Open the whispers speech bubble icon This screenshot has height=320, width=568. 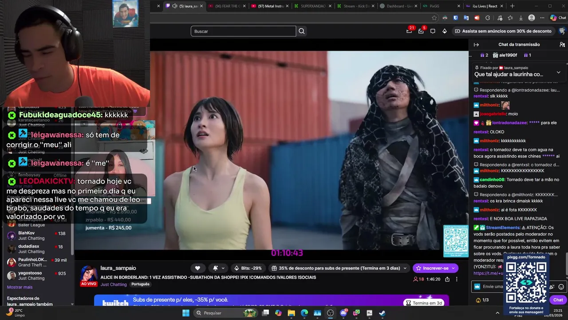[x=433, y=31]
